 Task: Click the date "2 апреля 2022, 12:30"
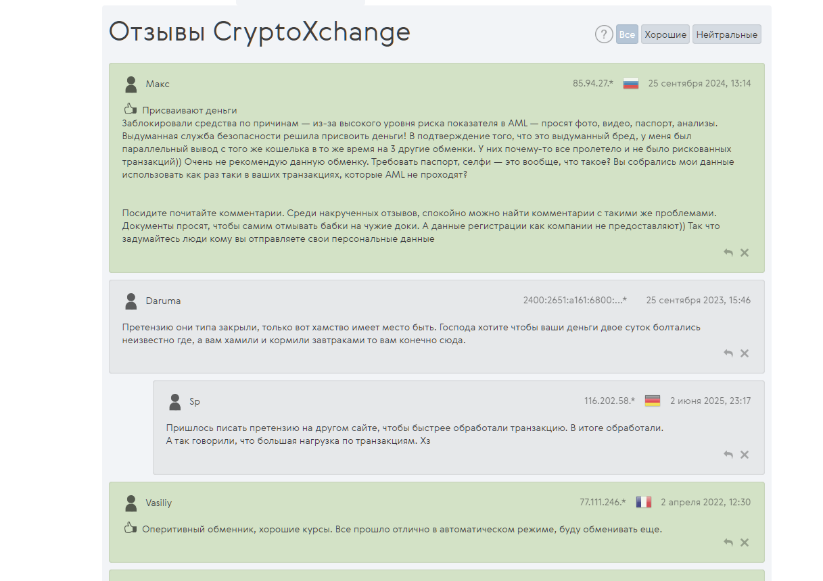coord(705,503)
